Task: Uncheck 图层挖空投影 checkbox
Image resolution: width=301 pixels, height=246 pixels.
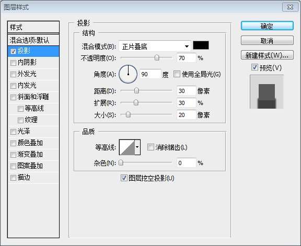Action: point(124,178)
